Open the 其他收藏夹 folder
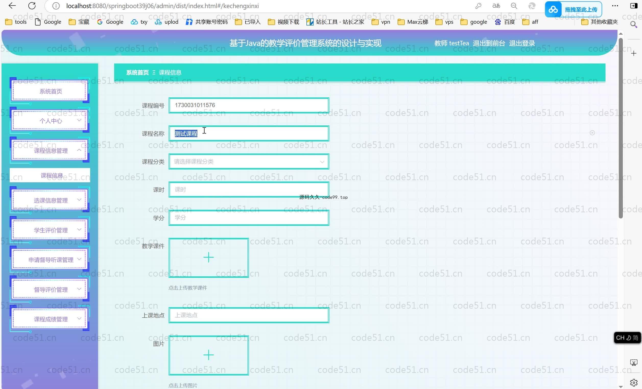 tap(600, 22)
